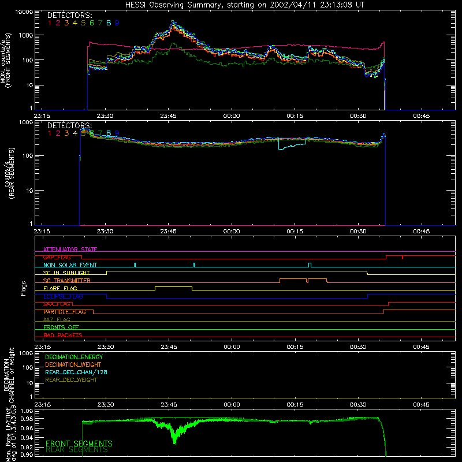Click the FLARE_FLAG label
Screen dimensions: 462x462
tap(60, 288)
